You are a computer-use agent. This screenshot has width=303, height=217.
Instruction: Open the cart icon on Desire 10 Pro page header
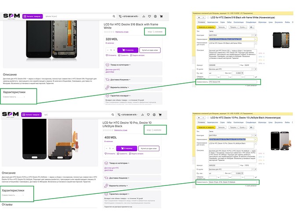click(160, 115)
